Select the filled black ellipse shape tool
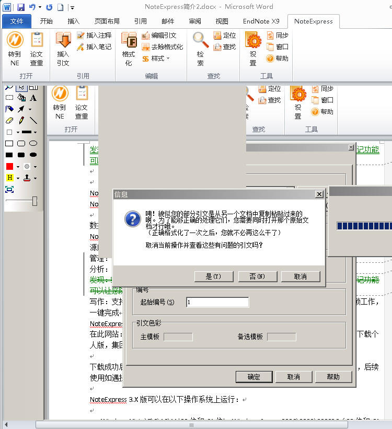This screenshot has height=429, width=392. click(x=33, y=155)
